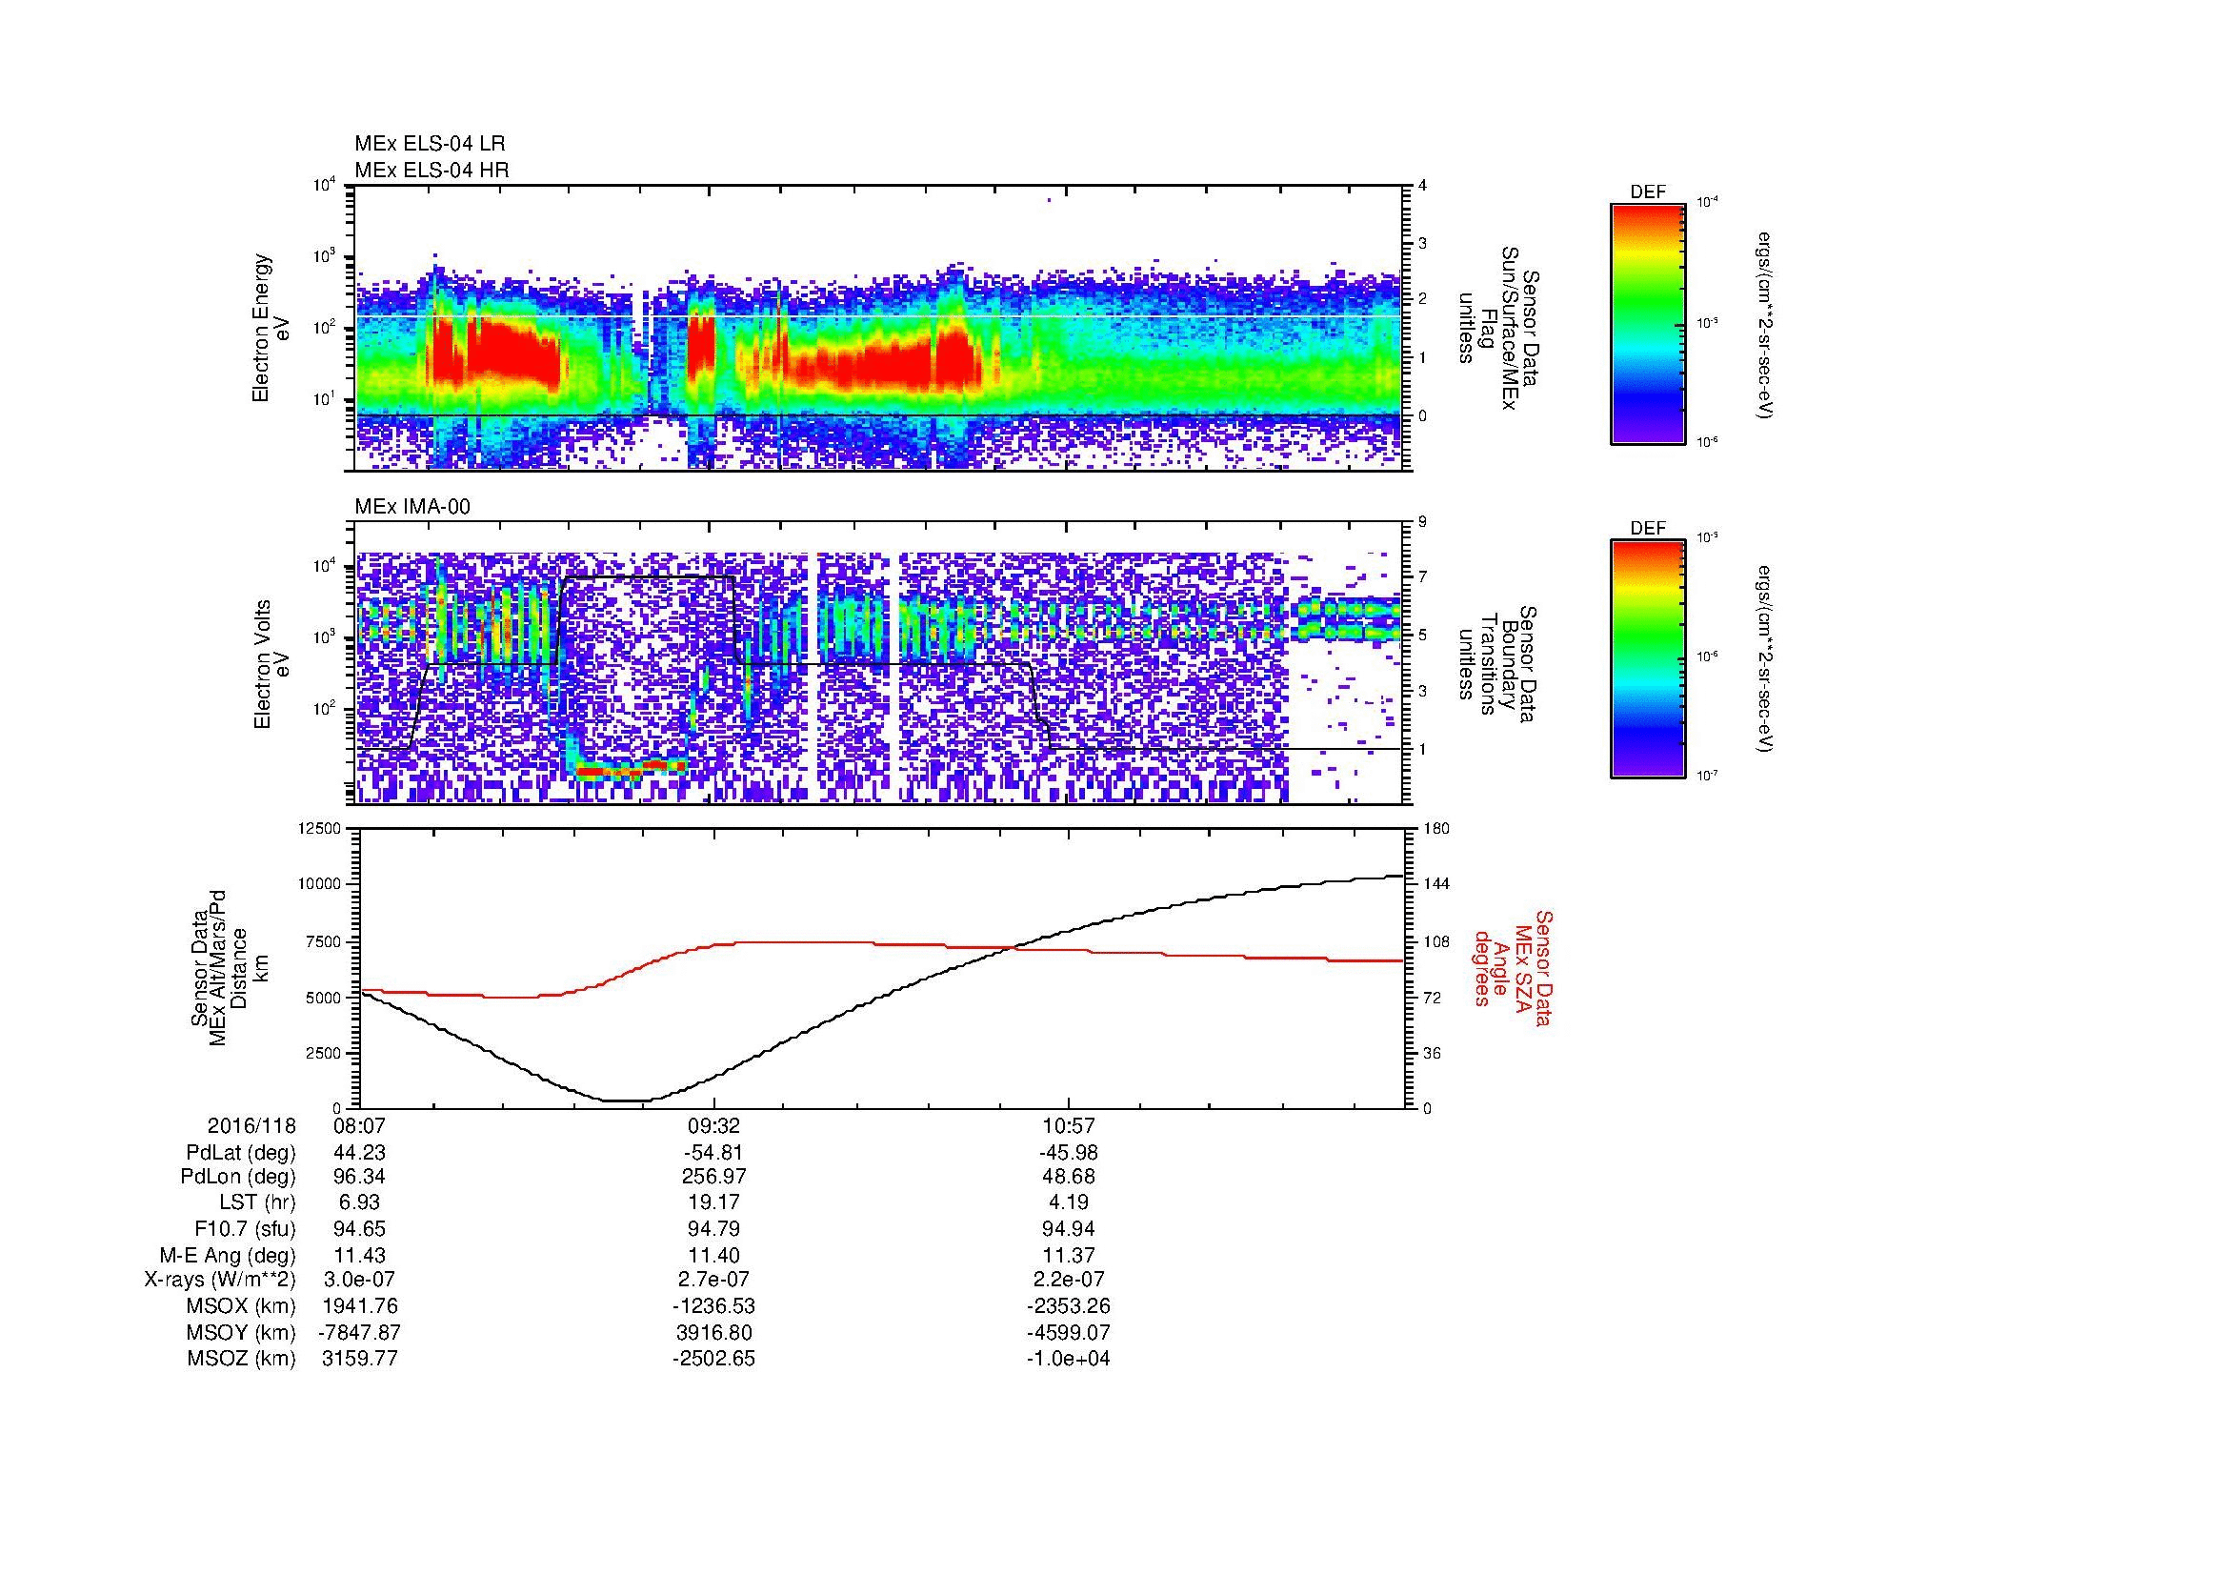
Task: Click the 'MSOY (km)' row label
Action: 241,1332
